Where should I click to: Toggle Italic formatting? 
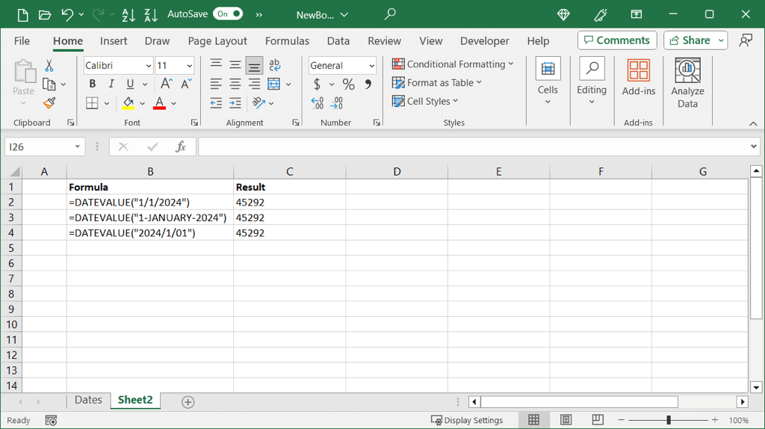click(111, 84)
